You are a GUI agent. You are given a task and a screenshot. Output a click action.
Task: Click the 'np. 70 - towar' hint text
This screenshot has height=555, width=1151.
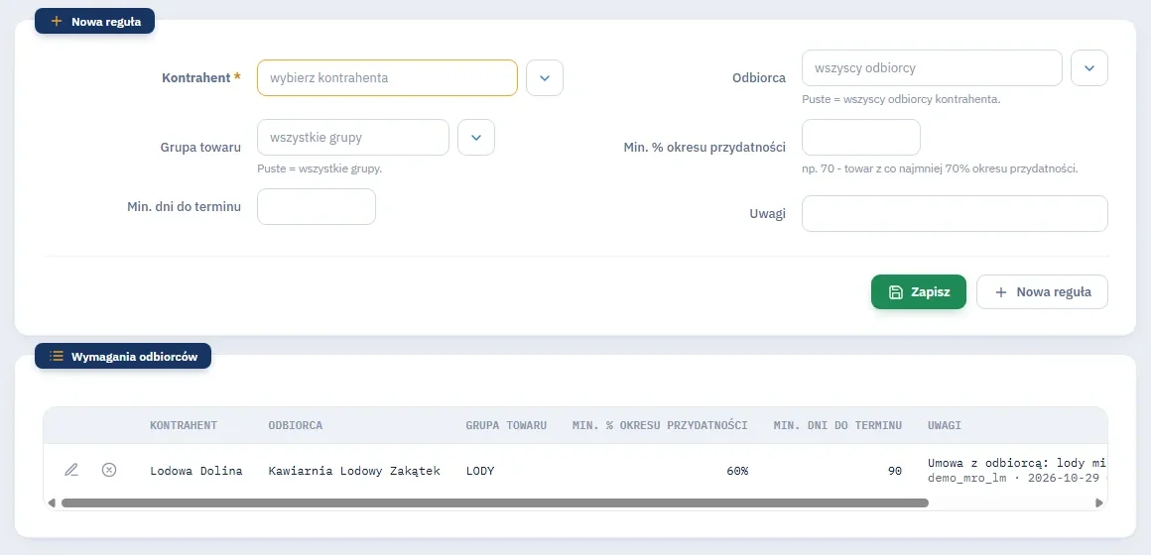click(x=940, y=168)
